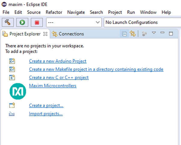Click the Import projects icon

pyautogui.click(x=12, y=114)
